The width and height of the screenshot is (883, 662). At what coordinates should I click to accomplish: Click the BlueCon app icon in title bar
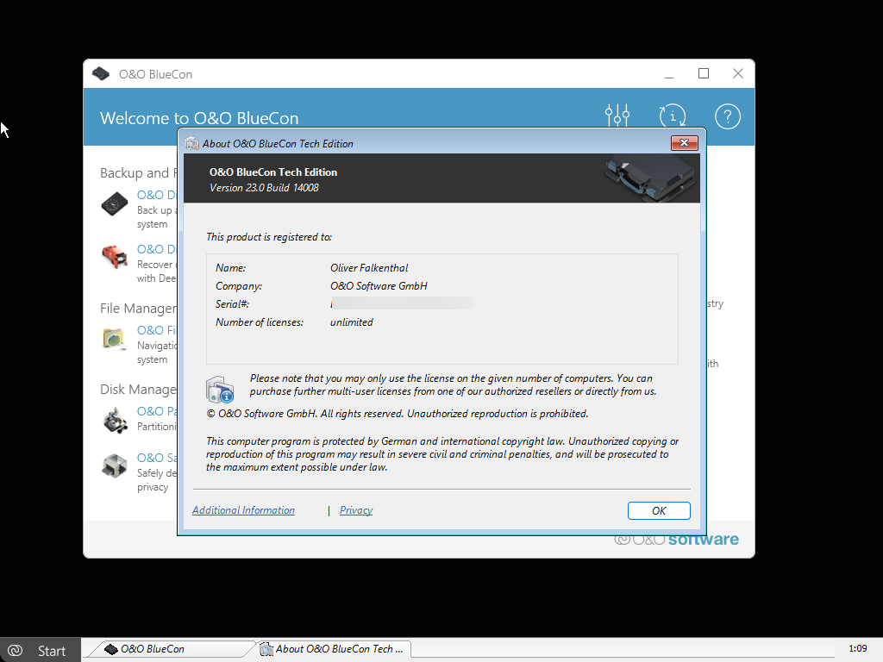tap(101, 74)
